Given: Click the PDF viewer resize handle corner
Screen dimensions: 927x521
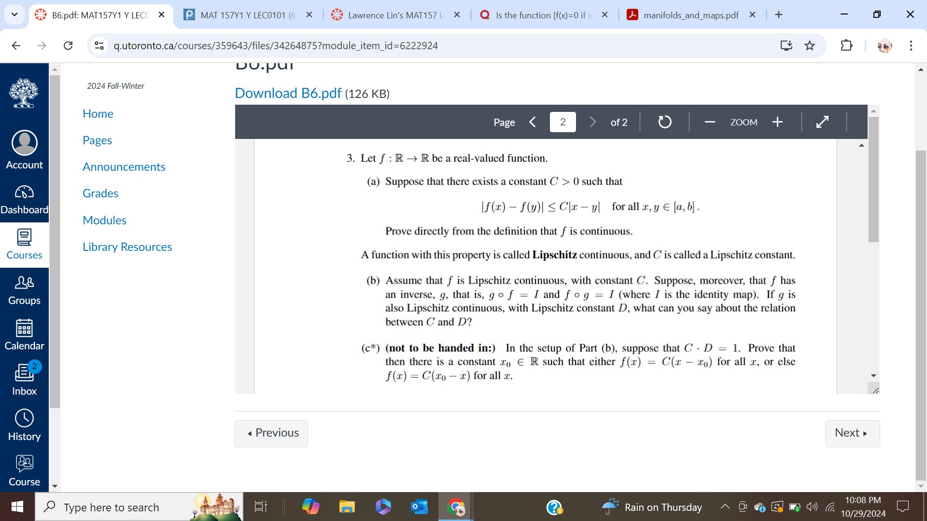Looking at the screenshot, I should pyautogui.click(x=874, y=389).
